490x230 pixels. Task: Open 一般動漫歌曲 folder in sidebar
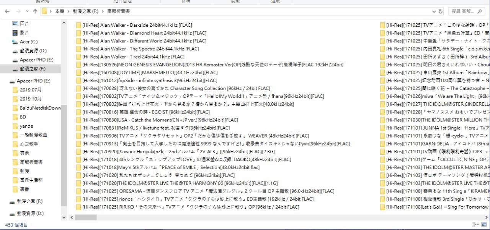pyautogui.click(x=33, y=135)
